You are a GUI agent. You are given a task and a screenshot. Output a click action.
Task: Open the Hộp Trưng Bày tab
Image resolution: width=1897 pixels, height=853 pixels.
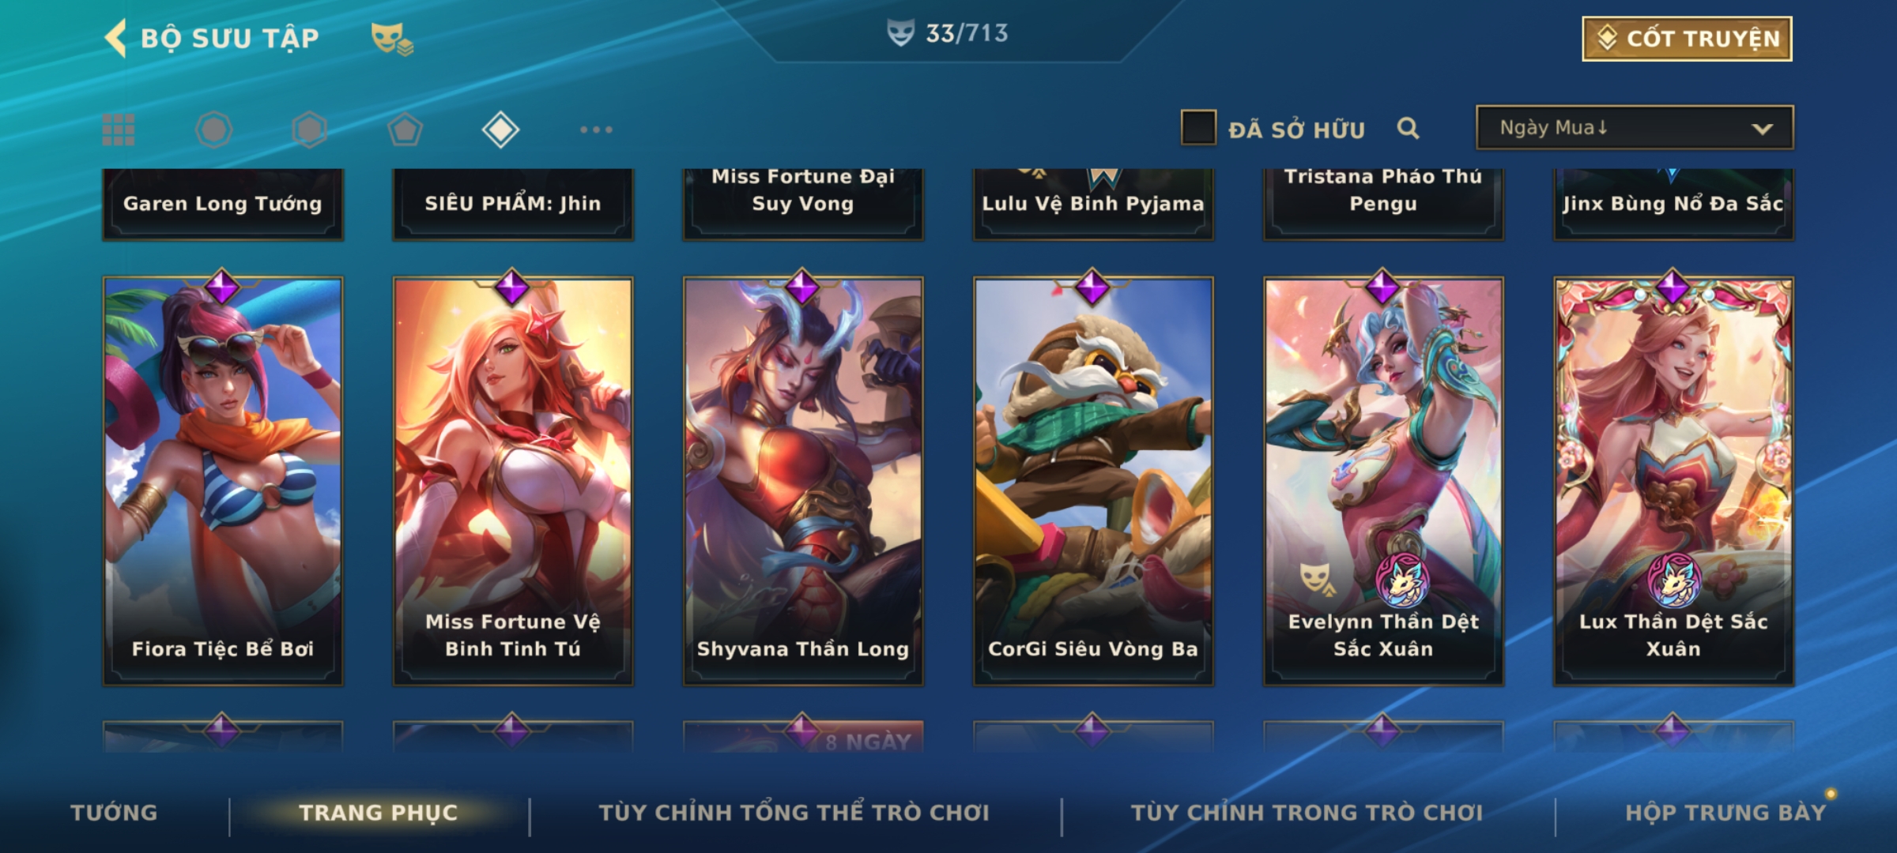(x=1725, y=813)
